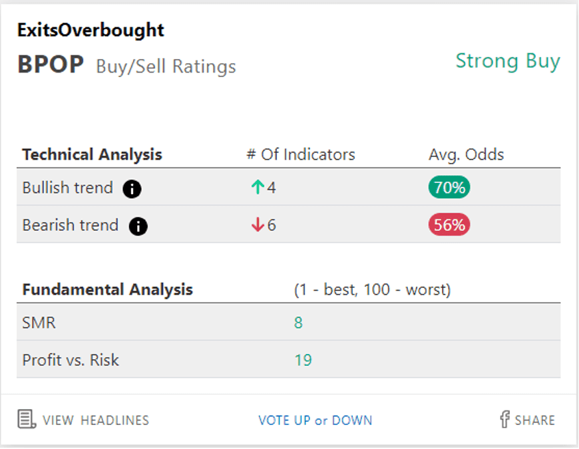579x449 pixels.
Task: Vote UP on the BPOP rating
Action: [x=285, y=420]
